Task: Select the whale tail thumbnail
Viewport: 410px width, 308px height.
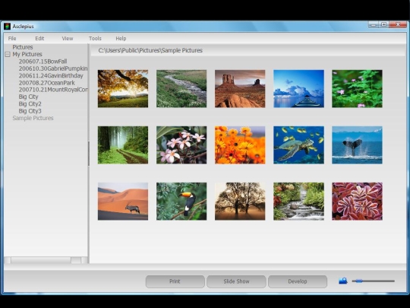Action: tap(357, 145)
